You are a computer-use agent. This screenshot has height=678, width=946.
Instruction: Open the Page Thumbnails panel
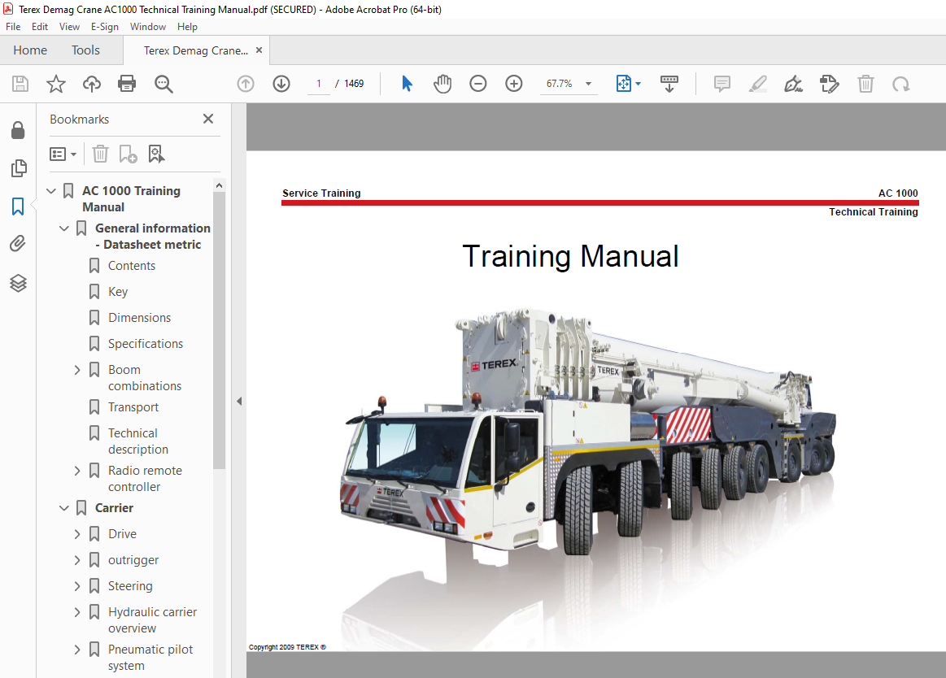click(19, 168)
